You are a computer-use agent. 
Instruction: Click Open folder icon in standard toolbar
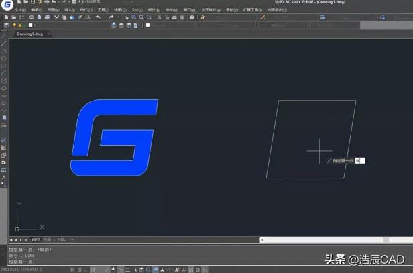13,17
